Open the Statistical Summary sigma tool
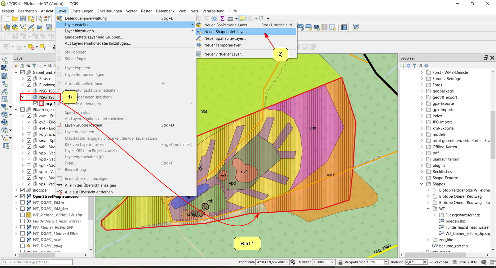 click(222, 19)
